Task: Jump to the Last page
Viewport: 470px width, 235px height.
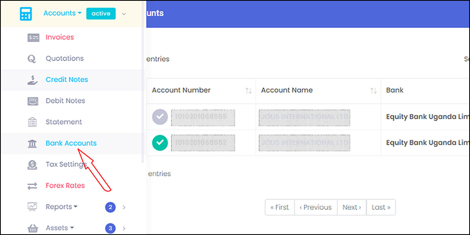Action: coord(381,207)
